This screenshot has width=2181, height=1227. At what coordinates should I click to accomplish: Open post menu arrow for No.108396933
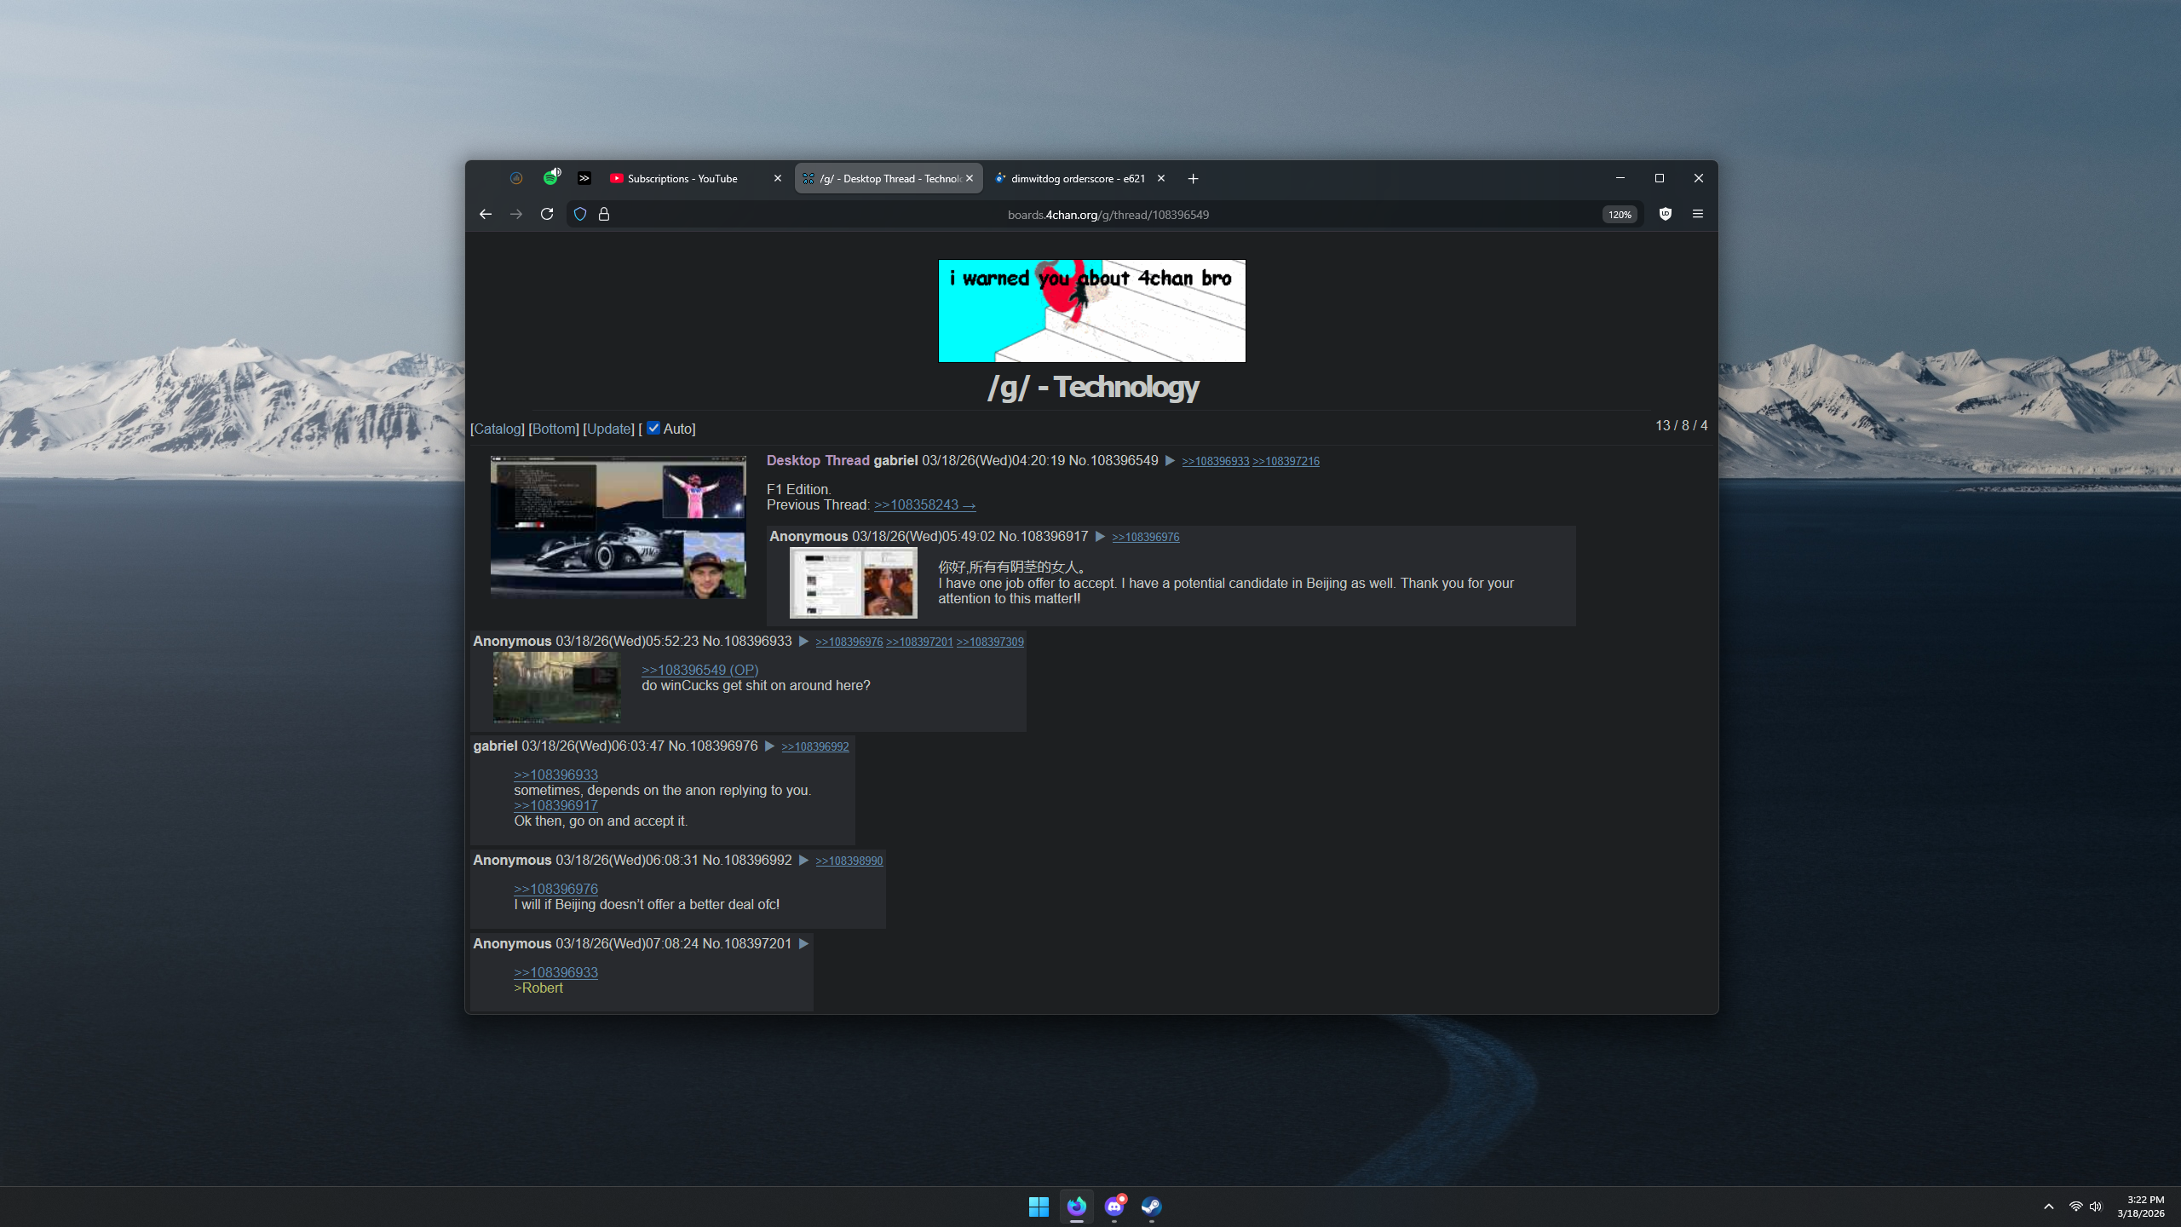[803, 641]
